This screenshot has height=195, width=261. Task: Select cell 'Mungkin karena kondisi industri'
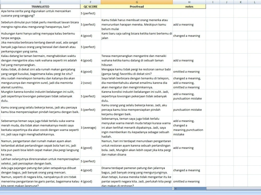coord(40,96)
